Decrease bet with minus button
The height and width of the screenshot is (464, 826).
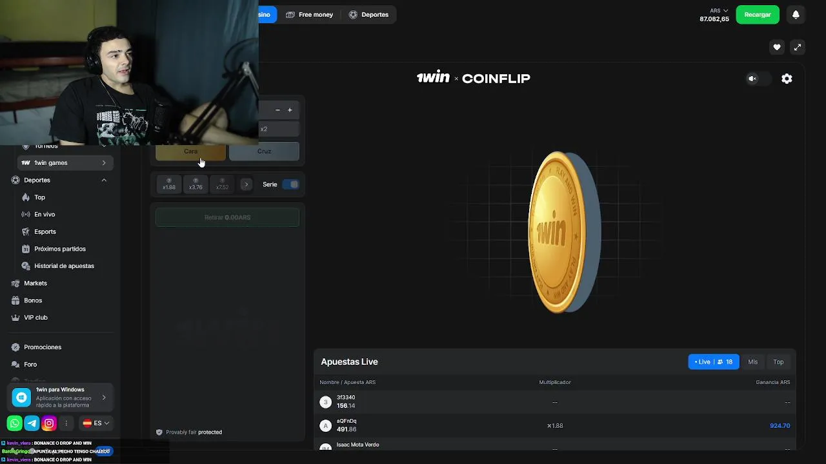pos(277,110)
